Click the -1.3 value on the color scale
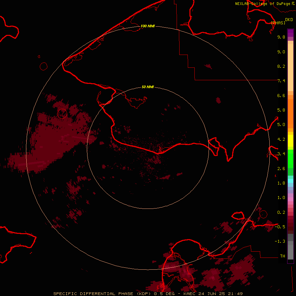This screenshot has height=296, width=296. [280, 241]
